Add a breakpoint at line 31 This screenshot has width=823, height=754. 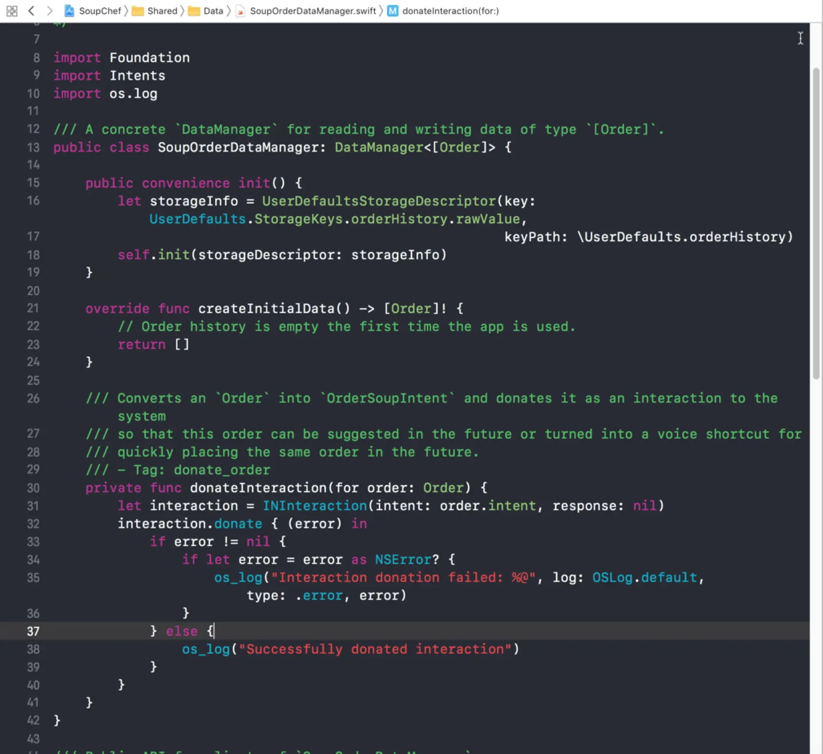tap(33, 506)
